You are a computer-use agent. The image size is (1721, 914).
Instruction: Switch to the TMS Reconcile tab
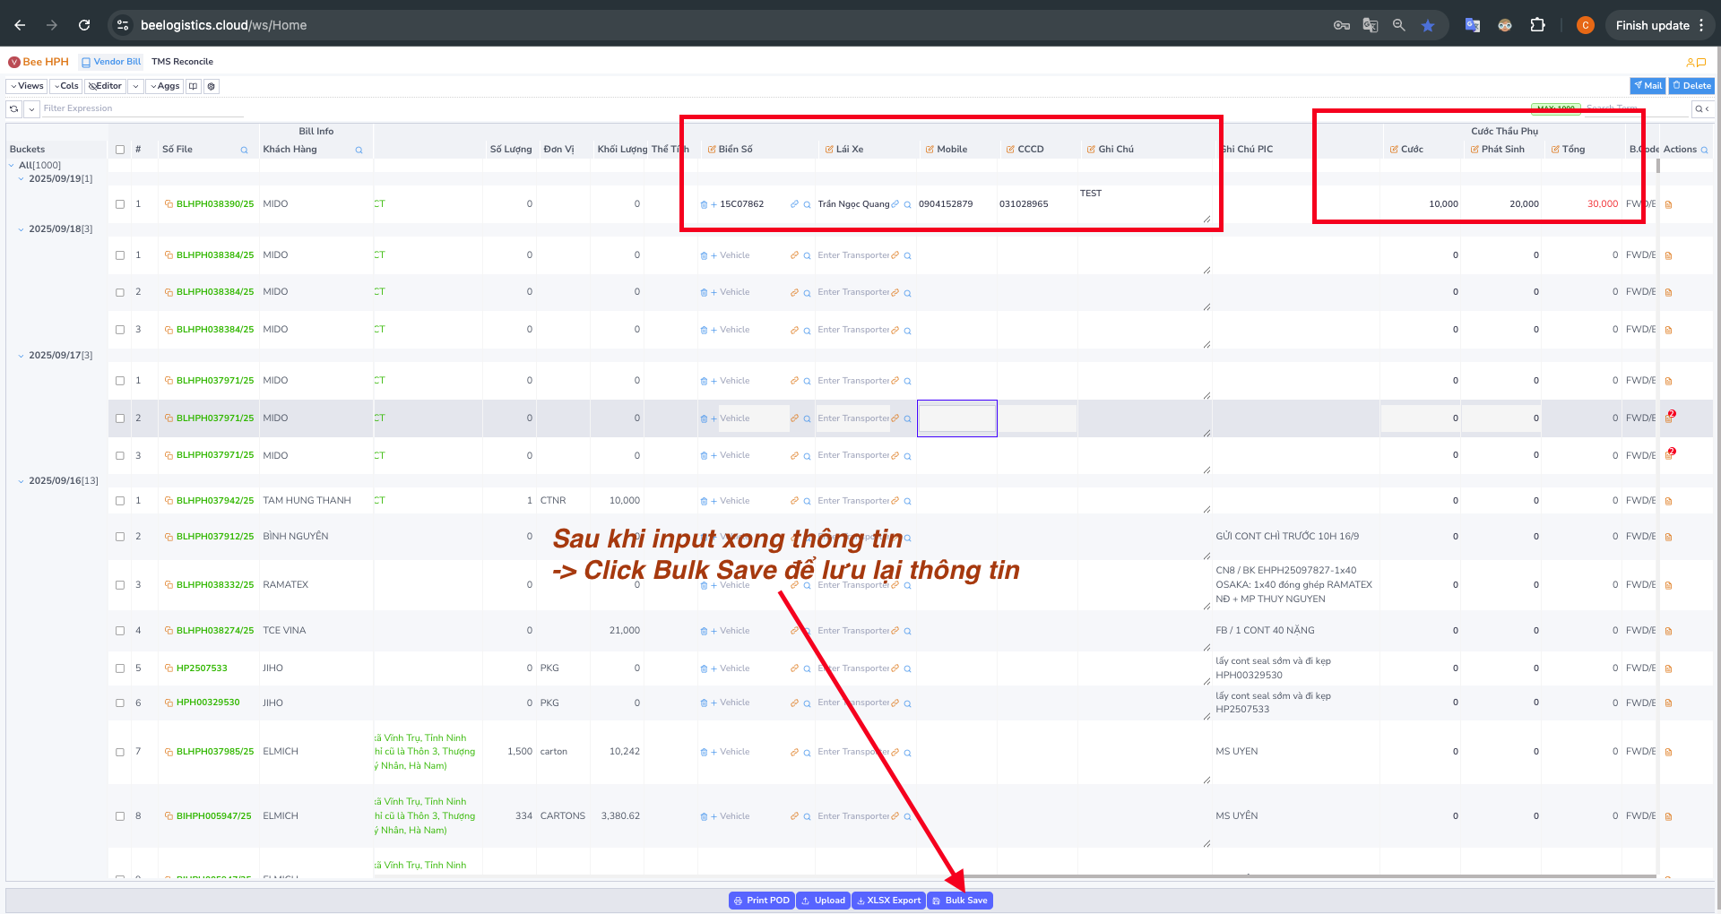(182, 62)
